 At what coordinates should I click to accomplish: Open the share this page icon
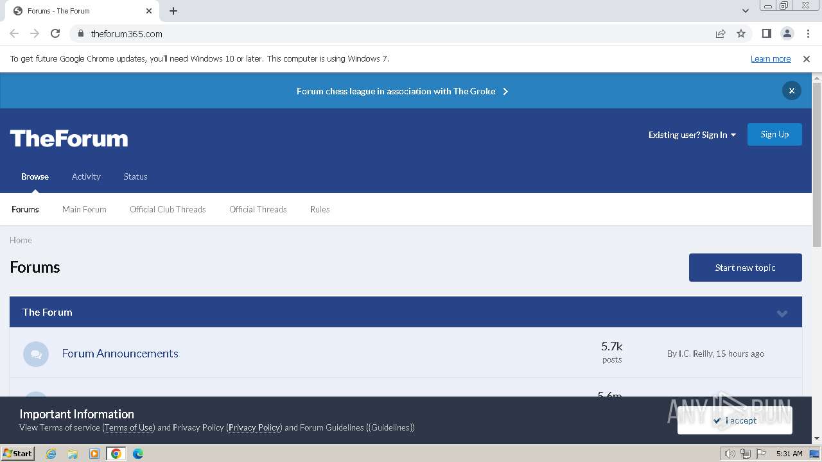pyautogui.click(x=721, y=33)
